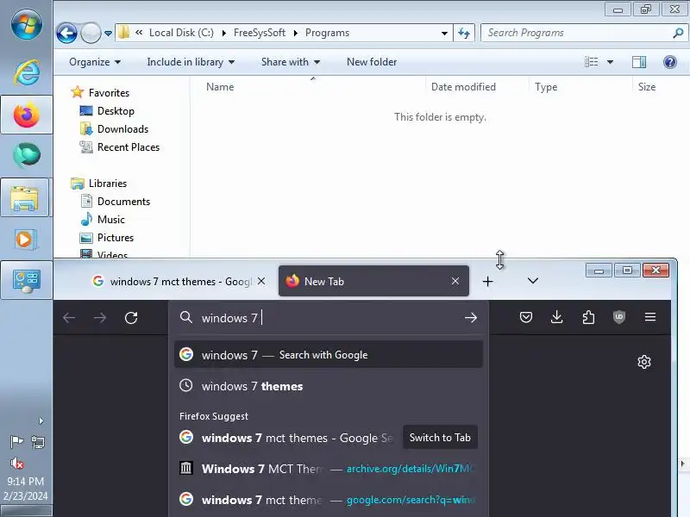Screen dimensions: 690x517
Task: Close the windows 7 mct themes tab
Action: coord(261,281)
